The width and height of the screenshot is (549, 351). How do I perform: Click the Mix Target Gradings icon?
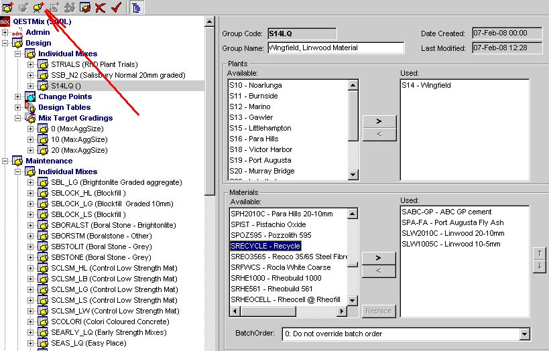30,118
